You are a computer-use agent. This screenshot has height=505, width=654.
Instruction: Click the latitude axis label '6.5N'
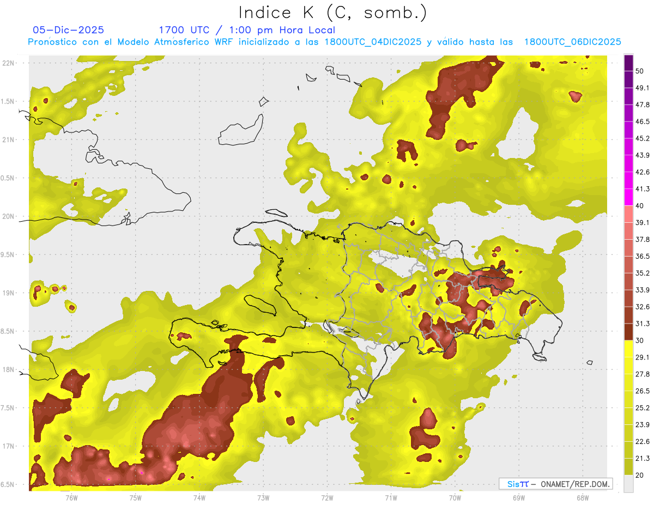coord(8,485)
